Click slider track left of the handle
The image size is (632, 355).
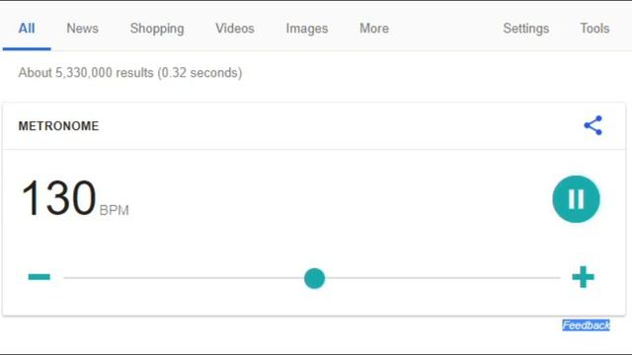[x=184, y=278]
